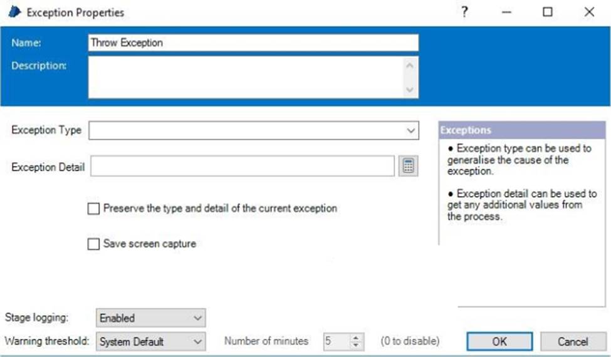611x357 pixels.
Task: Toggle the Save screen capture checkbox
Action: pos(94,244)
